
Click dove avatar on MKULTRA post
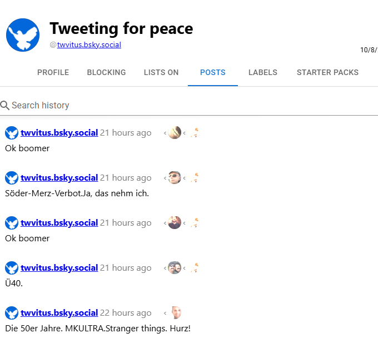[x=12, y=313]
